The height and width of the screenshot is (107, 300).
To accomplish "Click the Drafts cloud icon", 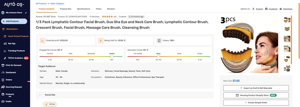I will [x=3, y=102].
